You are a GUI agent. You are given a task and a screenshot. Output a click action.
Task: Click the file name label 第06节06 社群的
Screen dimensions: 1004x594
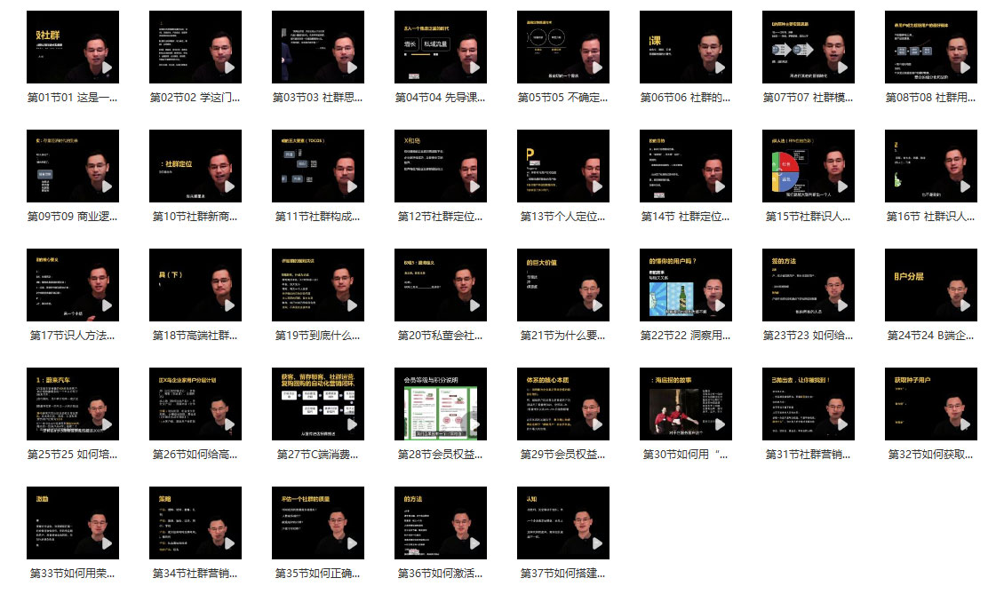686,98
